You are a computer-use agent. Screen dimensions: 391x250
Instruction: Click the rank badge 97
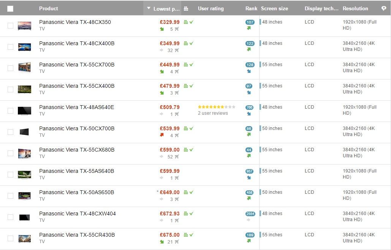click(249, 86)
